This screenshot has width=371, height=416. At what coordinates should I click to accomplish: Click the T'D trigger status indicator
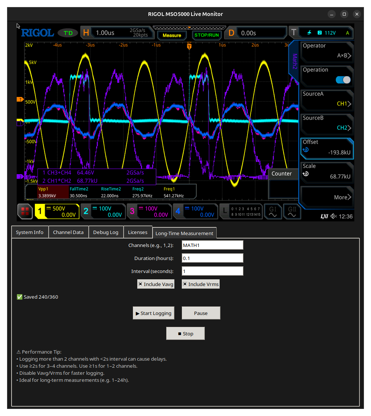coord(68,33)
